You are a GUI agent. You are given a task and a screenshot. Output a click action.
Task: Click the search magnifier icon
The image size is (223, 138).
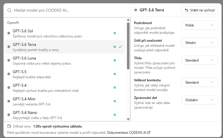click(9, 10)
